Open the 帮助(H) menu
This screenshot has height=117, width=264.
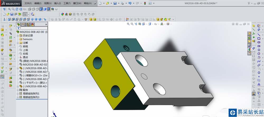(88, 3)
